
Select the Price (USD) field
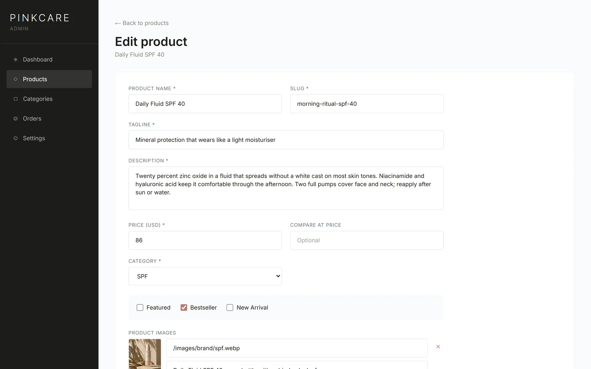click(x=205, y=240)
